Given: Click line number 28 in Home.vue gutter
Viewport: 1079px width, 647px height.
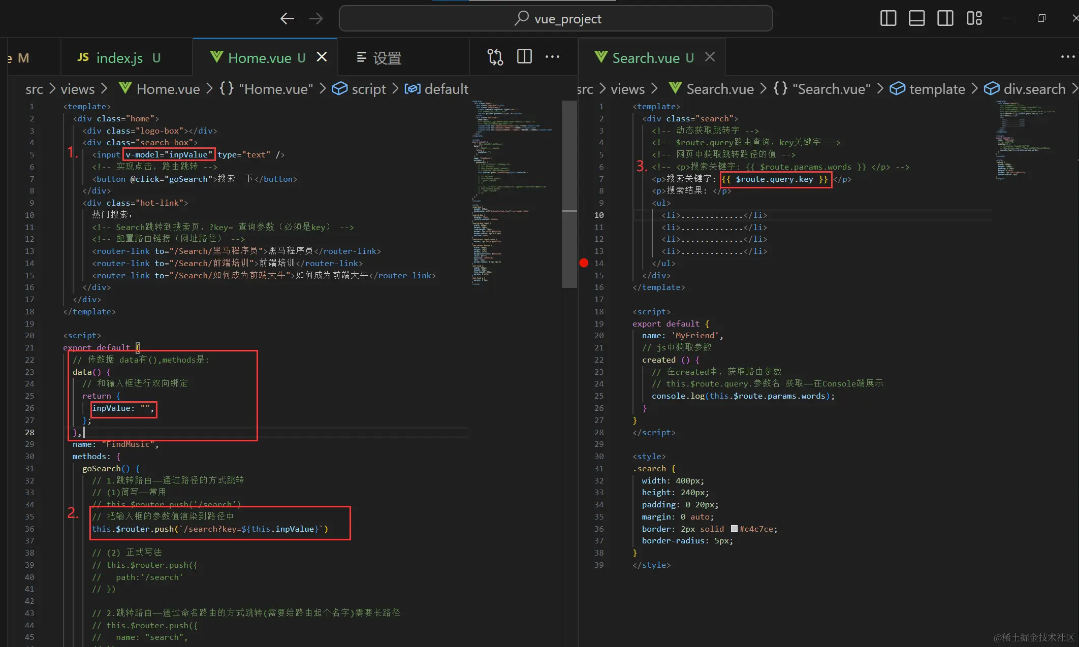Looking at the screenshot, I should click(x=29, y=433).
